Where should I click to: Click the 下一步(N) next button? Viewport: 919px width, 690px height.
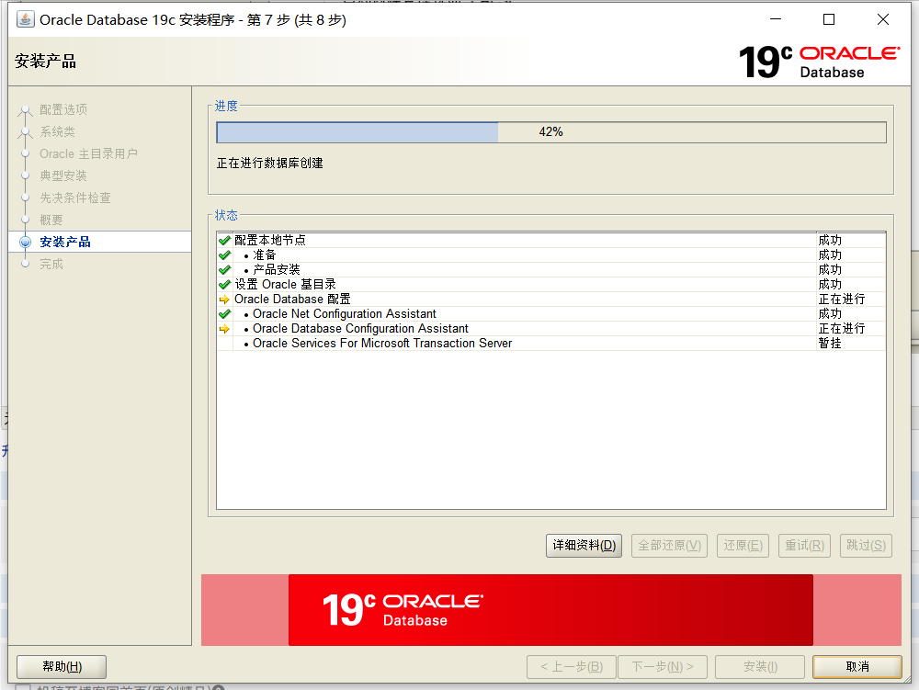coord(663,666)
